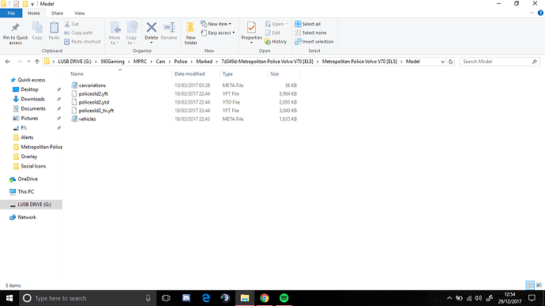Open the Copy to menu
Image resolution: width=545 pixels, height=306 pixels.
[131, 33]
